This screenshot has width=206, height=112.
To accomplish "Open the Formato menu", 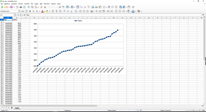I will [27, 4].
